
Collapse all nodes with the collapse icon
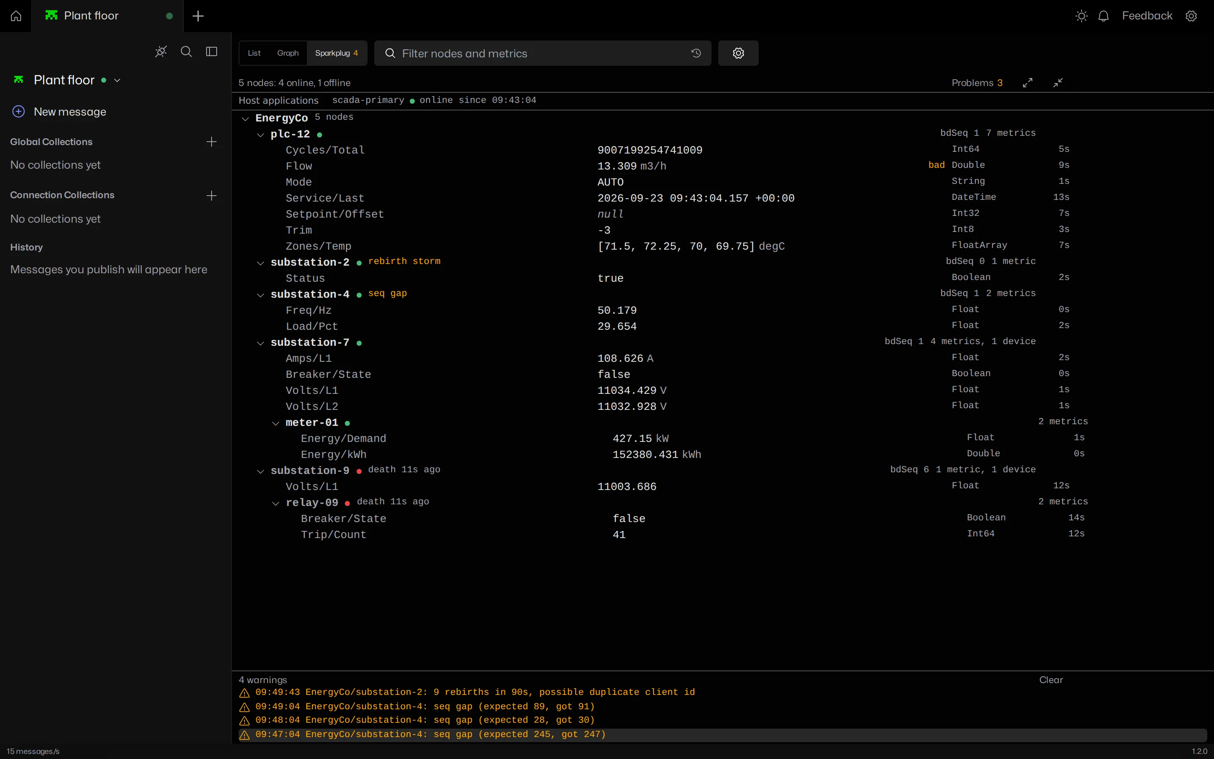1058,83
